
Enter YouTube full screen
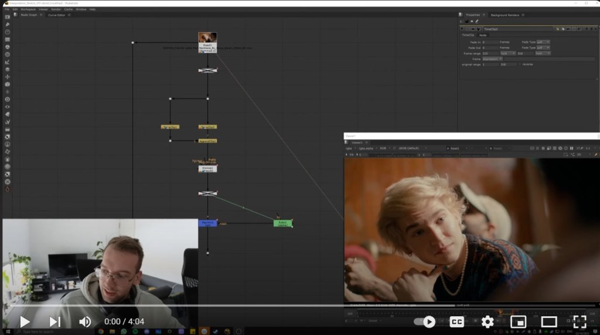[x=579, y=322]
